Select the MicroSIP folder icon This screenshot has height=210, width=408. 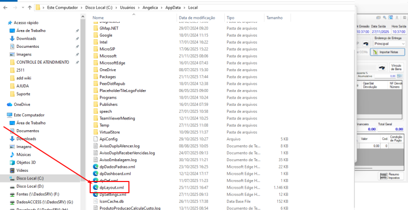95,49
